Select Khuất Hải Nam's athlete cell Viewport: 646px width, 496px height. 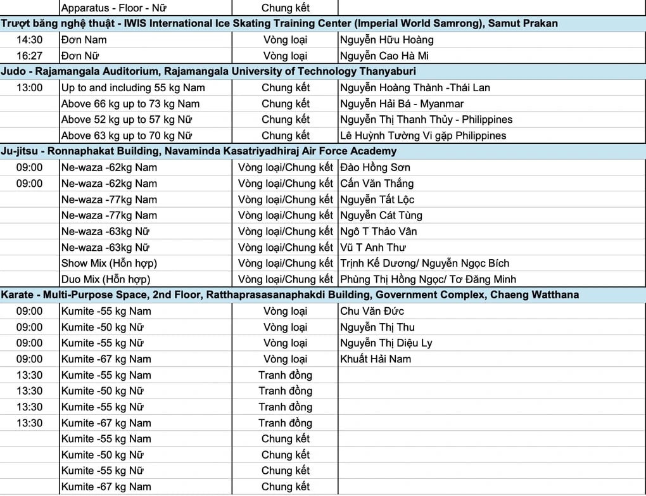tap(369, 359)
